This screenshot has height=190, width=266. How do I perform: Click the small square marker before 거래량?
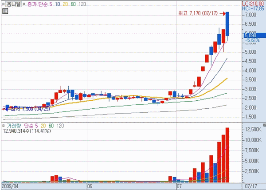click(4, 126)
